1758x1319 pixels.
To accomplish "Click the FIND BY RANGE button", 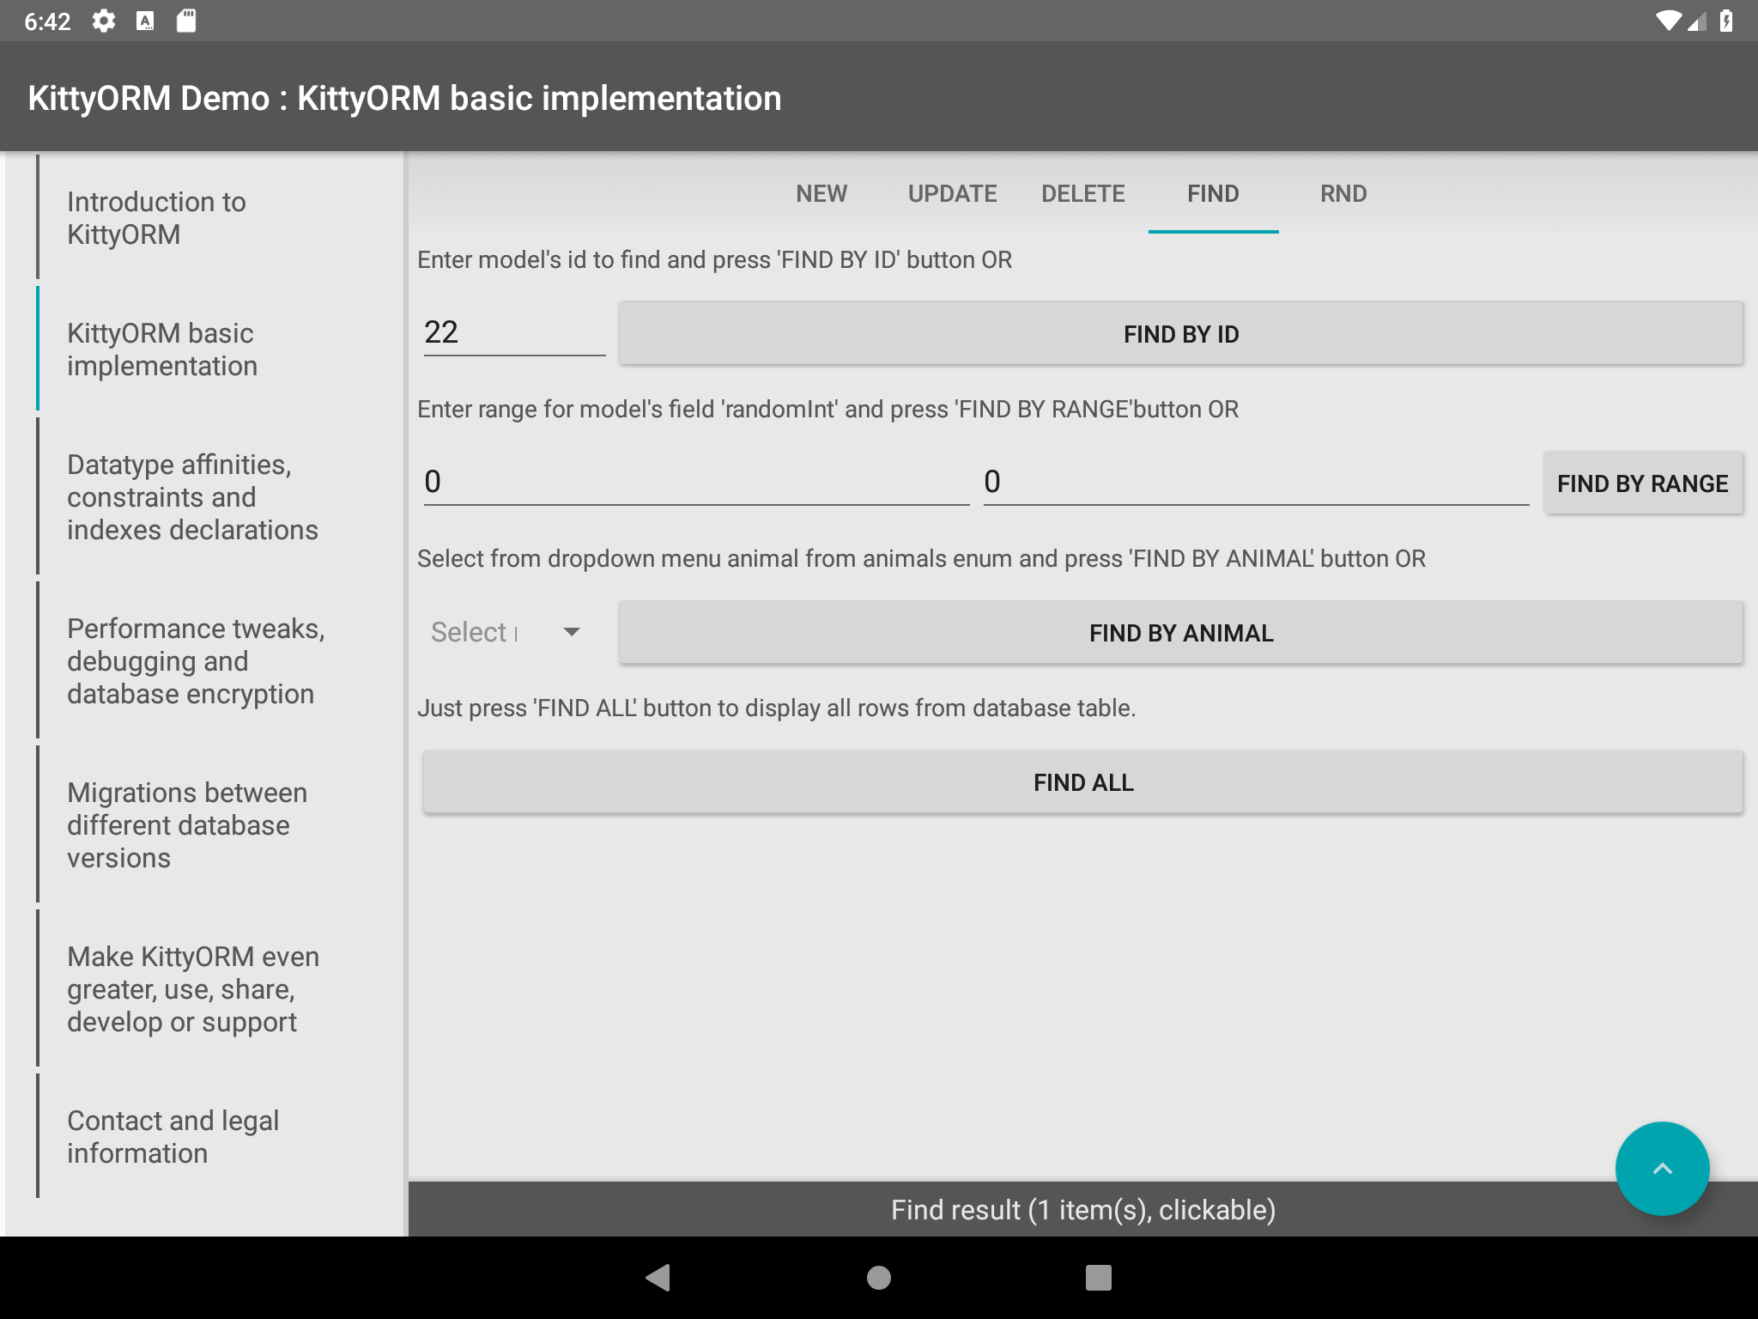I will [x=1643, y=483].
